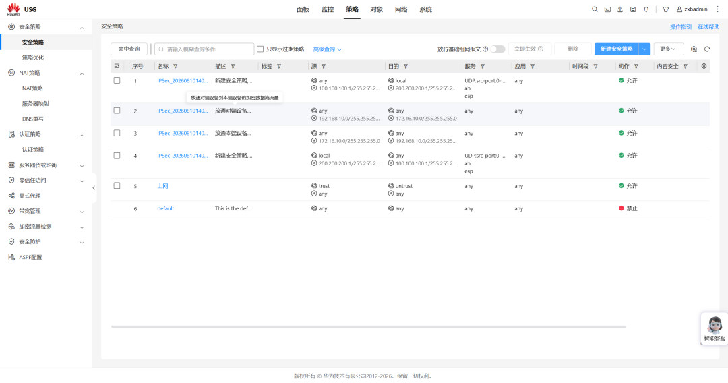Click filter icon of 源 column
The image size is (728, 383).
pos(324,66)
